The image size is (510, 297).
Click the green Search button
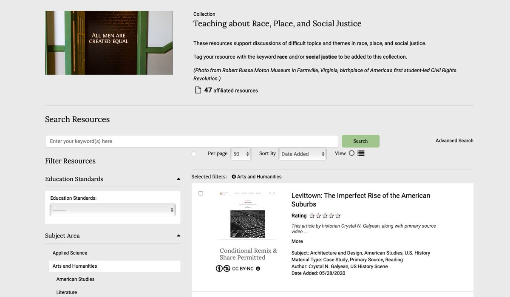pyautogui.click(x=360, y=141)
